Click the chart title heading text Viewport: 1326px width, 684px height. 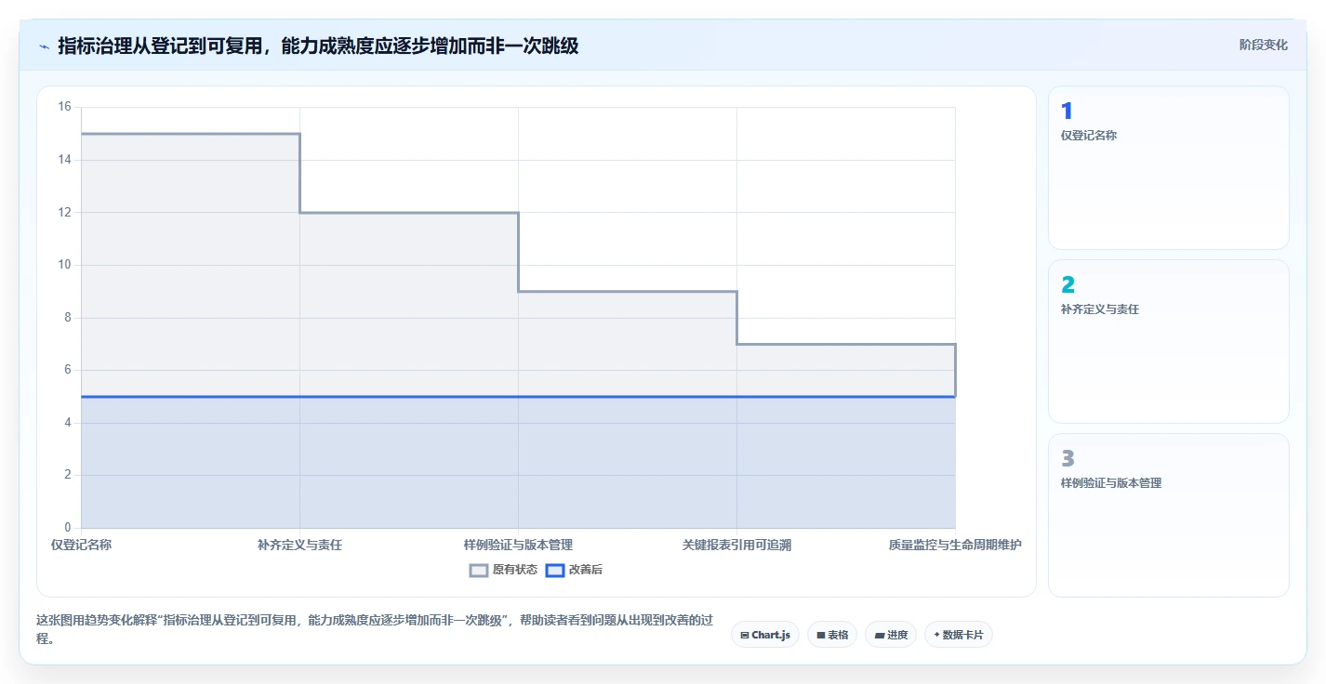pyautogui.click(x=318, y=46)
